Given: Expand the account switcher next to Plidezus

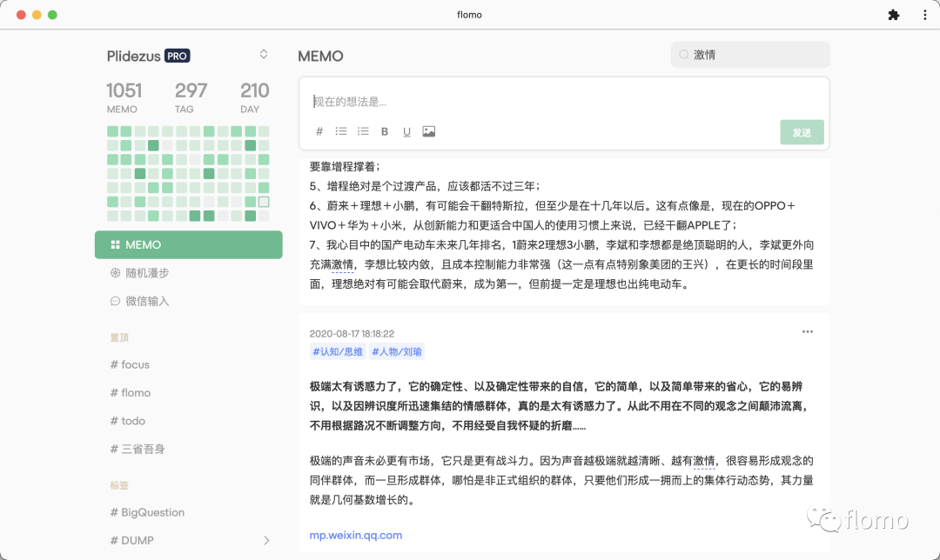Looking at the screenshot, I should click(x=264, y=55).
